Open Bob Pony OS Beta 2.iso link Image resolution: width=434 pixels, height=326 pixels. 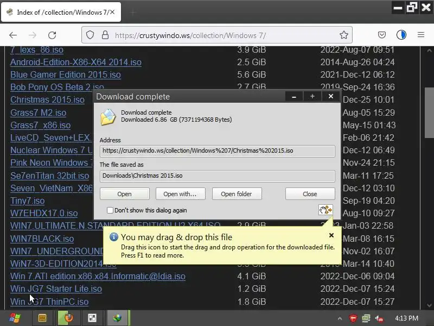coord(57,87)
